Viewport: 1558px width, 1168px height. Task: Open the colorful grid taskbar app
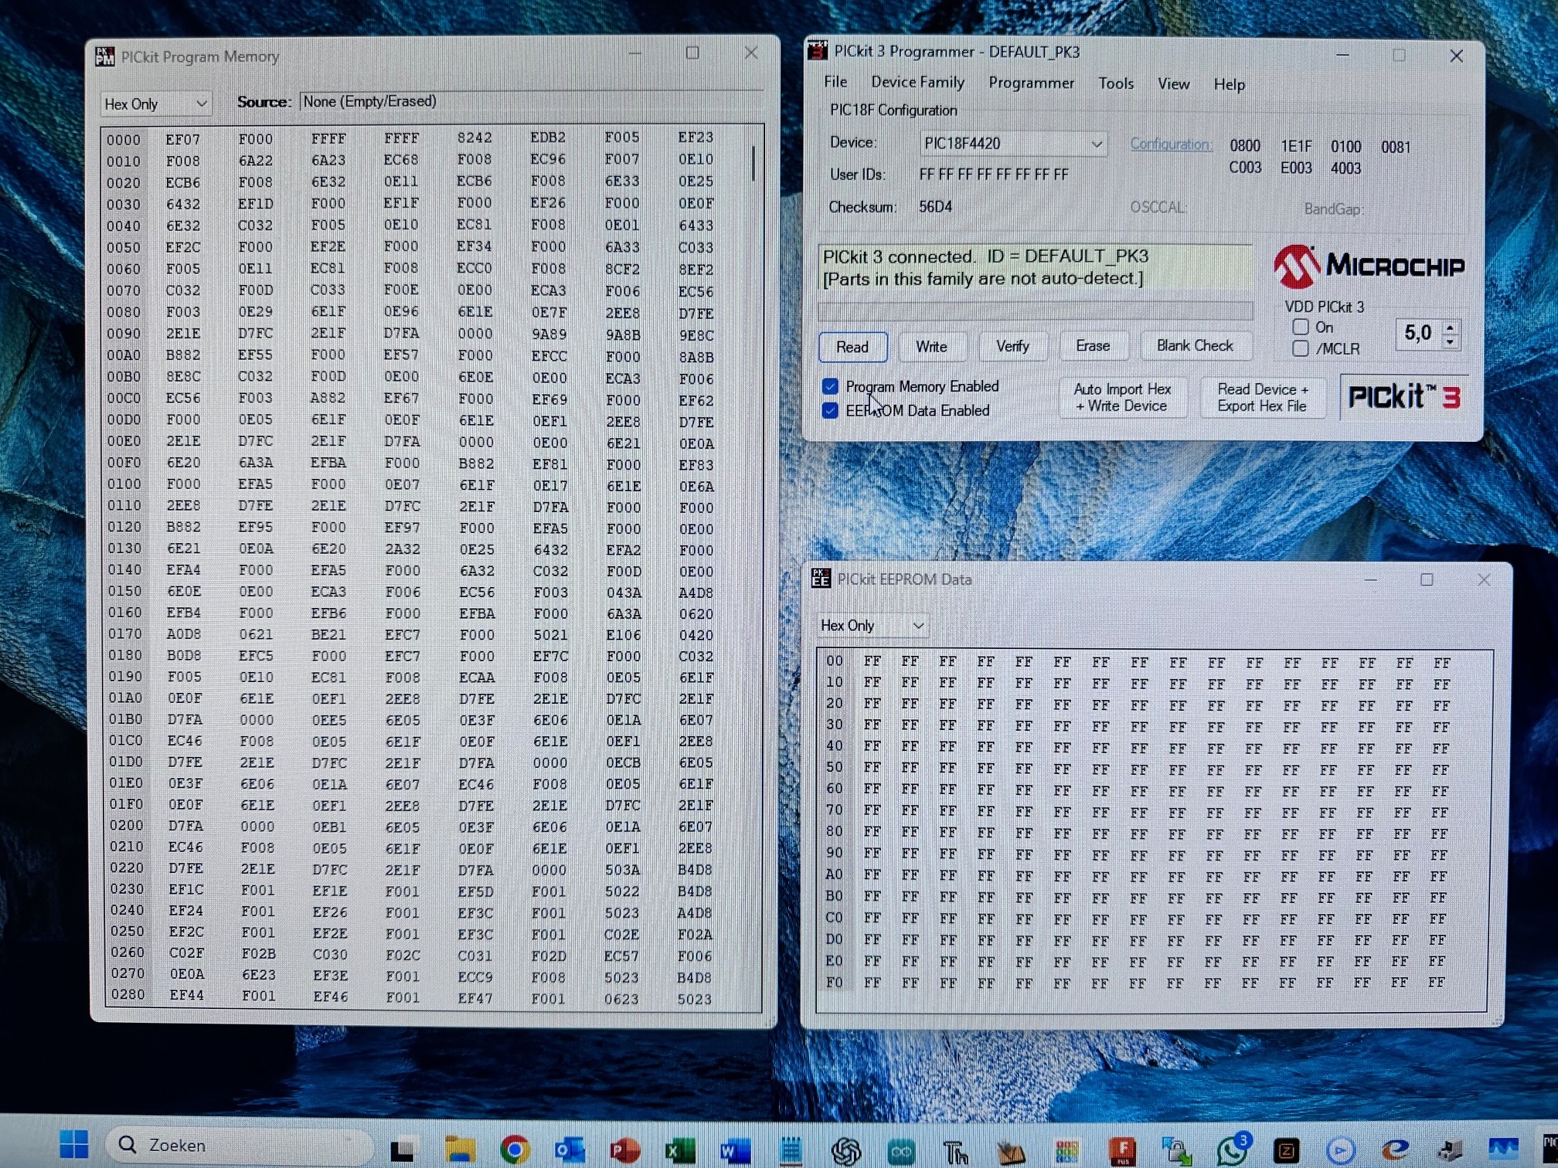pos(1066,1152)
